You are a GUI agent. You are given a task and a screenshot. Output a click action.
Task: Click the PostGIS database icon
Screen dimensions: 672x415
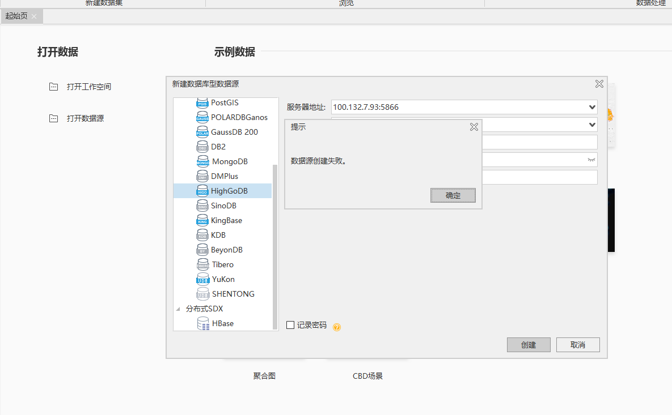coord(202,102)
